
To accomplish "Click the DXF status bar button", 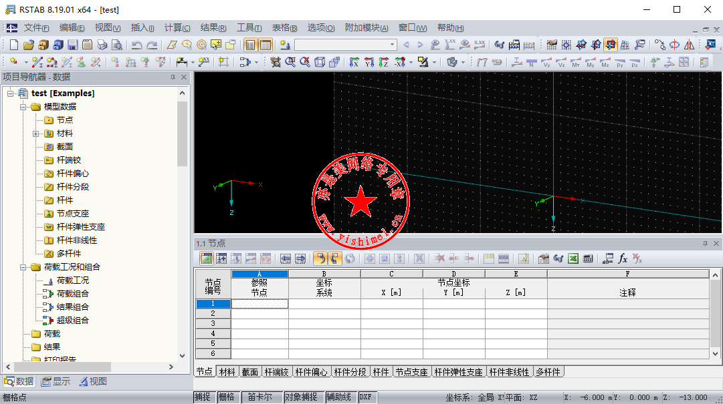I will (366, 397).
